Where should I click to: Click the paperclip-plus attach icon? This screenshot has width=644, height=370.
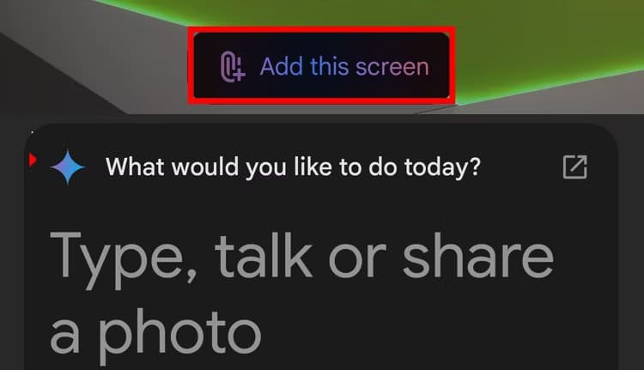pos(233,66)
